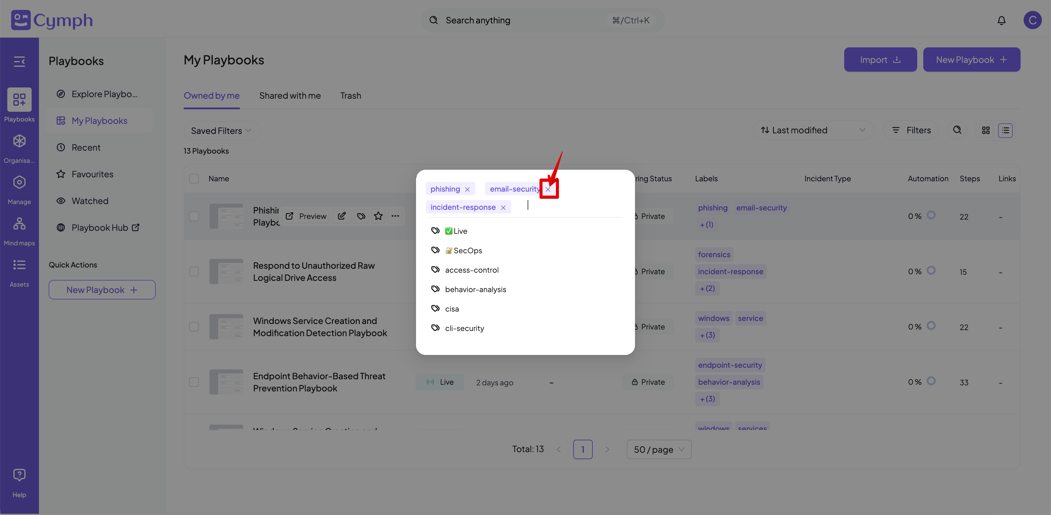The image size is (1051, 515).
Task: Expand the Saved Filters dropdown
Action: 221,131
